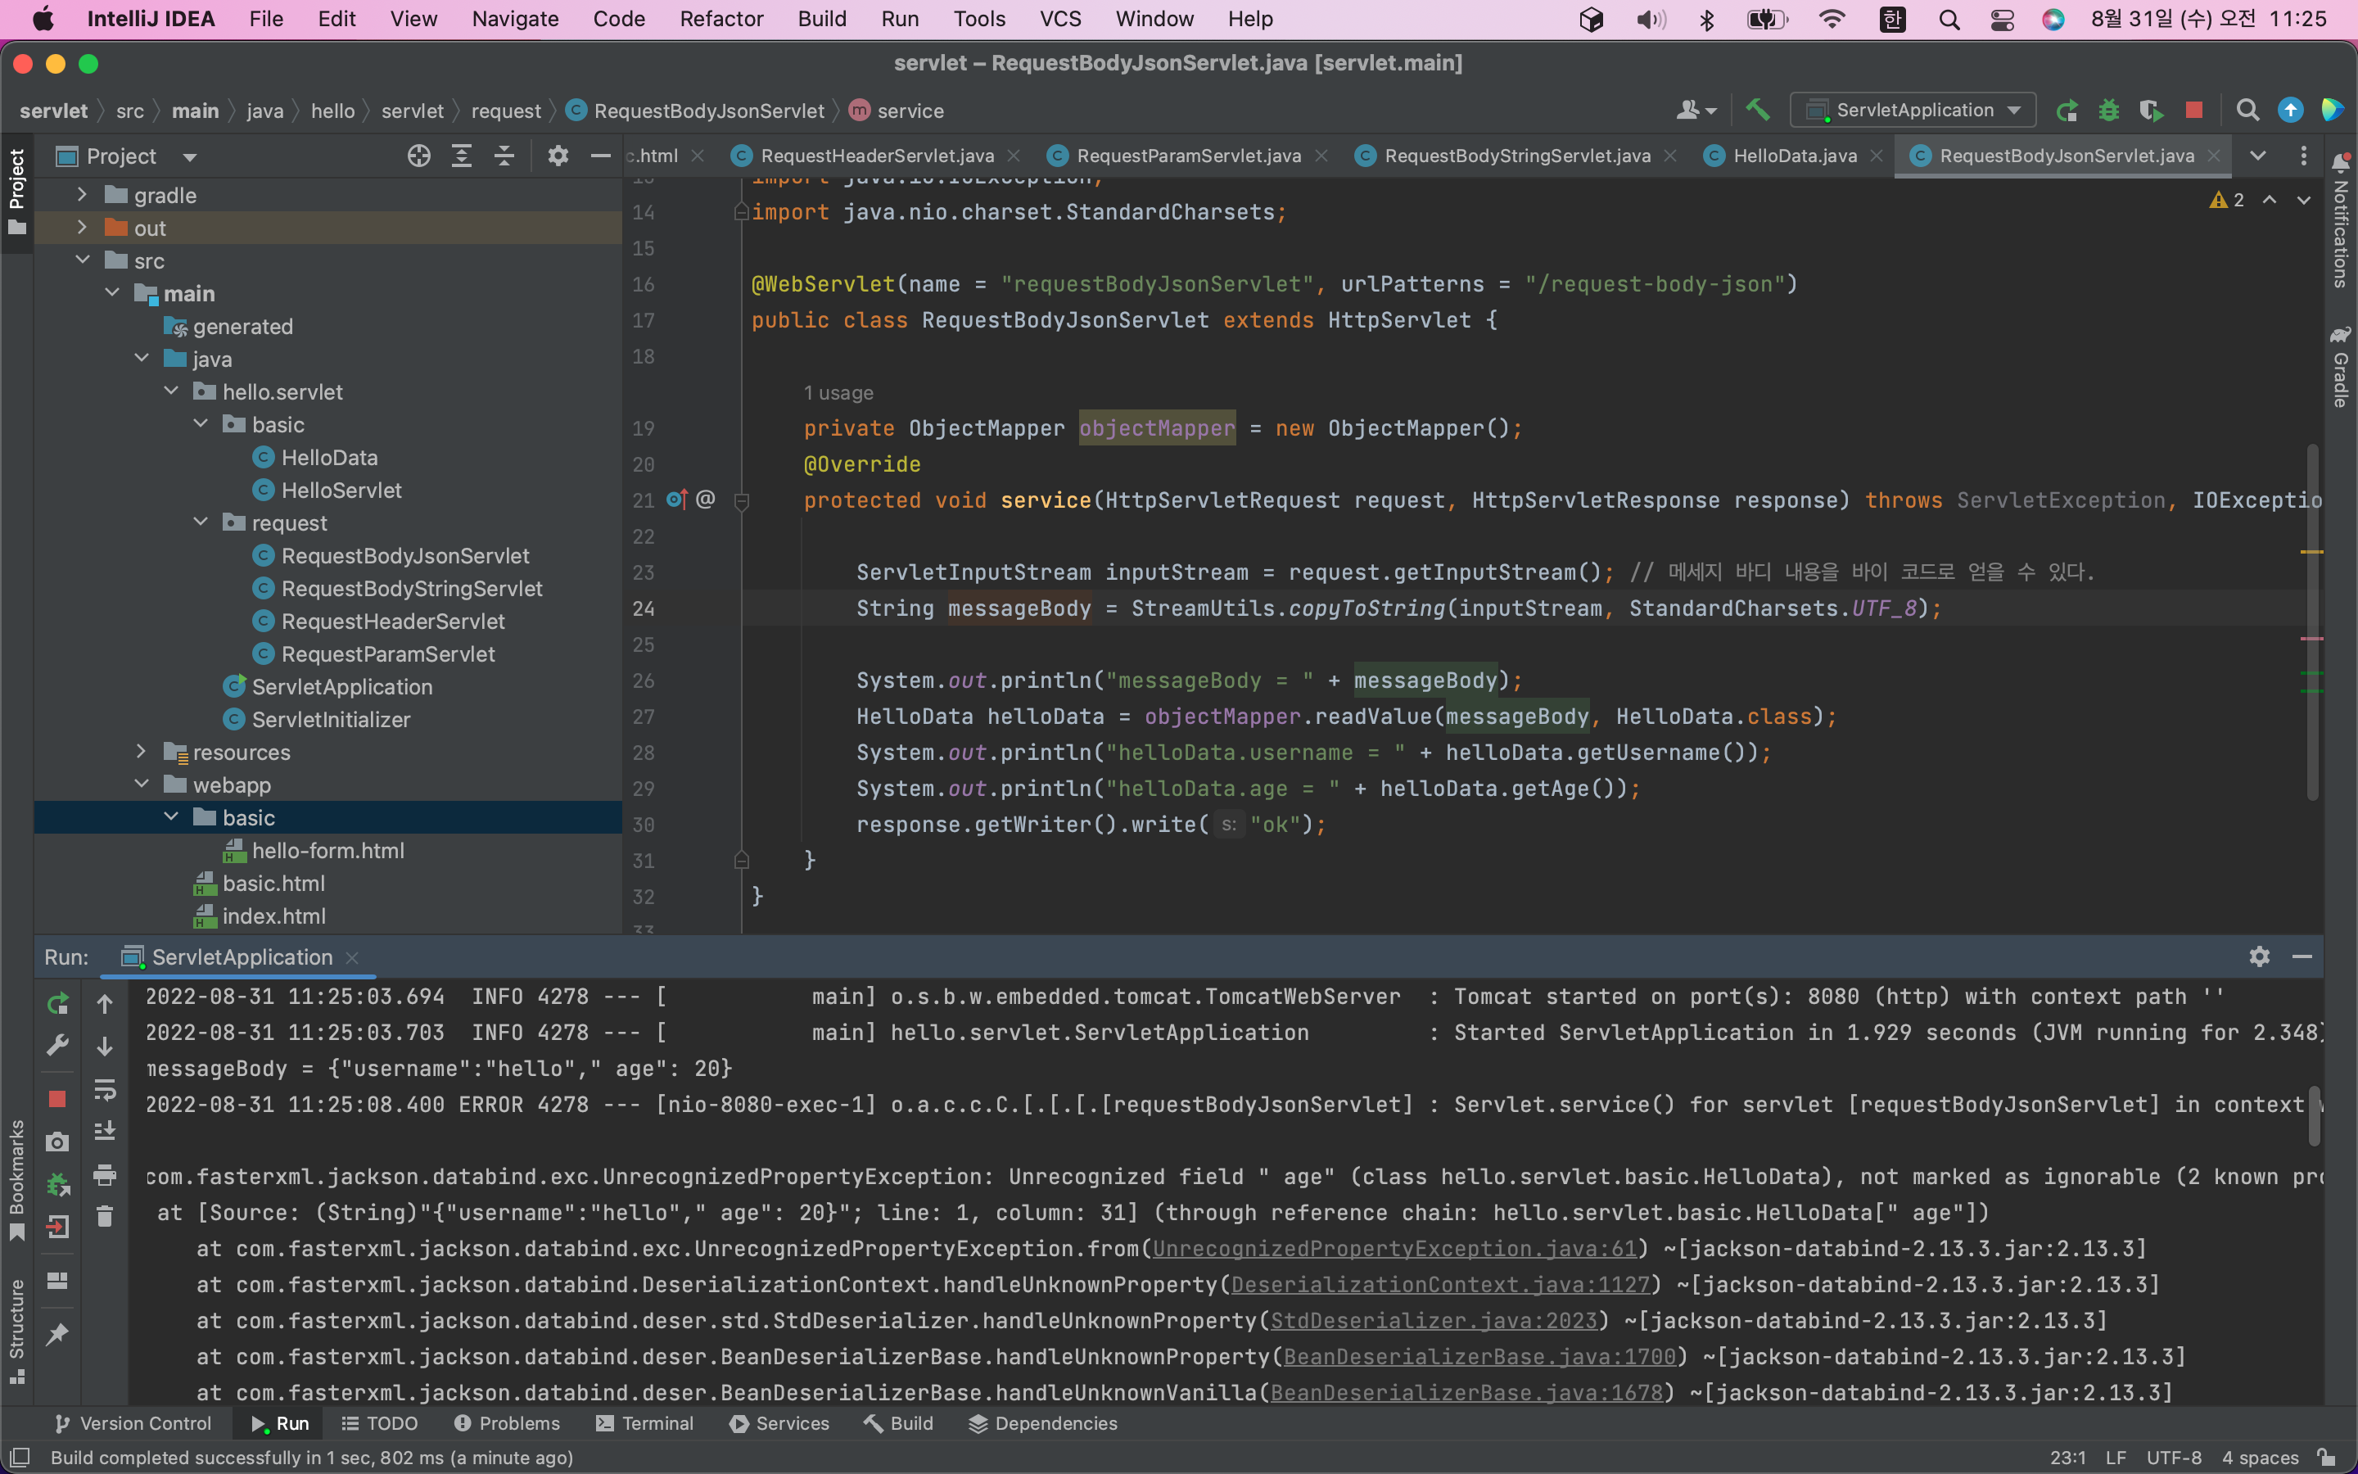This screenshot has width=2358, height=1474.
Task: Click the IDE update arrow icon
Action: coord(2290,111)
